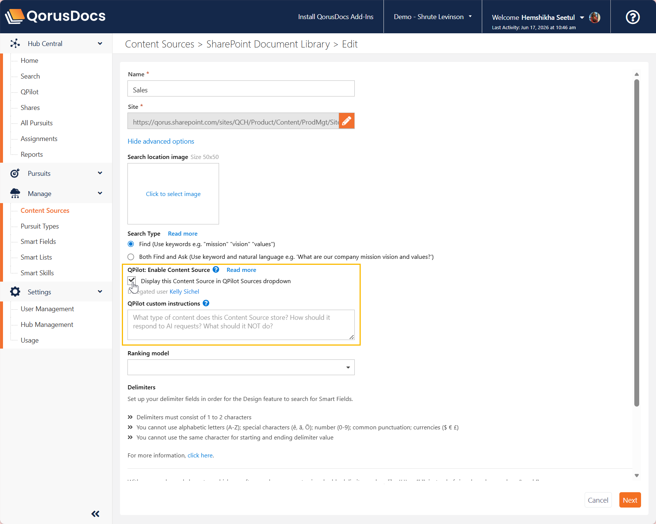Image resolution: width=656 pixels, height=524 pixels.
Task: Open User Management in sidebar
Action: 47,309
